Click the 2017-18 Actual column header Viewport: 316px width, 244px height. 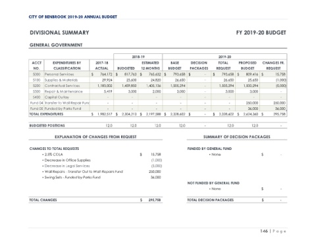tap(101, 66)
